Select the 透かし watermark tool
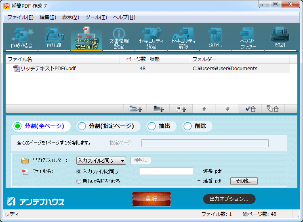Image resolution: width=303 pixels, height=222 pixels. (x=215, y=38)
